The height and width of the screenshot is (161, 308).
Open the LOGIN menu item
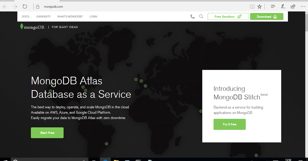point(93,16)
